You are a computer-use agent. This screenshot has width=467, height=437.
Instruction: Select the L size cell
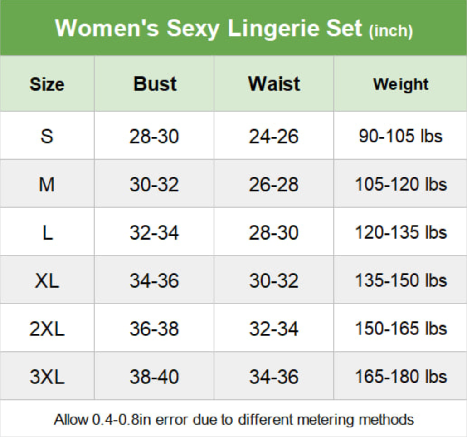point(47,232)
